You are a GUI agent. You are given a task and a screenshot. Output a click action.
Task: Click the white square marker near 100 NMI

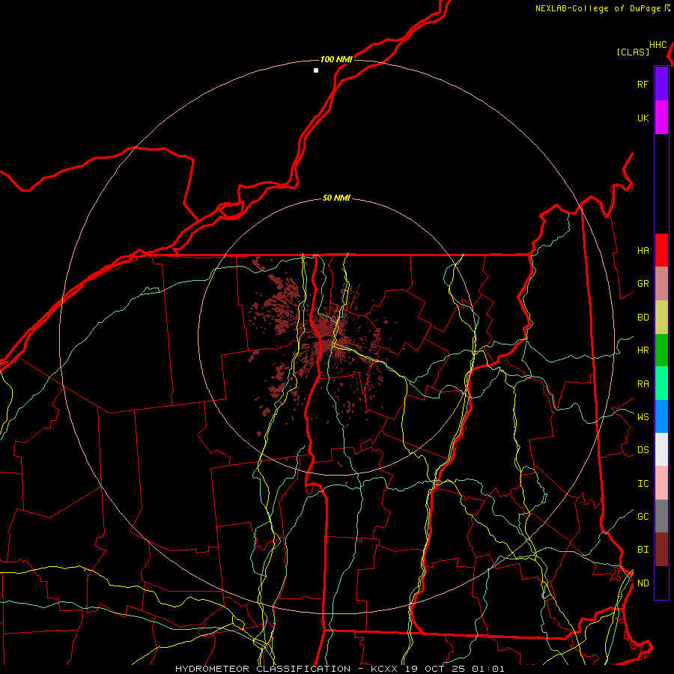click(316, 70)
